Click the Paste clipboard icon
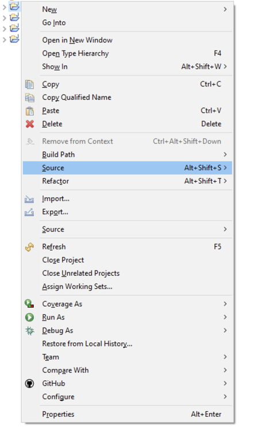 tap(30, 111)
